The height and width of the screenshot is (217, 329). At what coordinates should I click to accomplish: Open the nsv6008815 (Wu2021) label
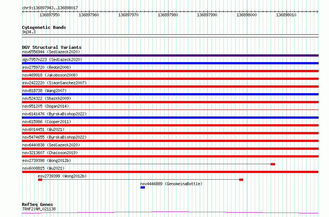(x=43, y=168)
